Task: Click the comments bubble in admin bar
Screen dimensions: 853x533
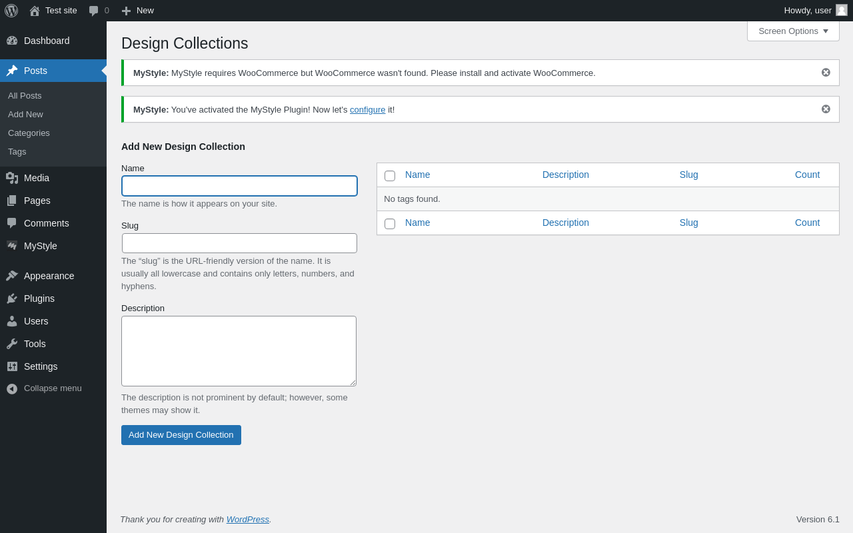Action: 94,11
